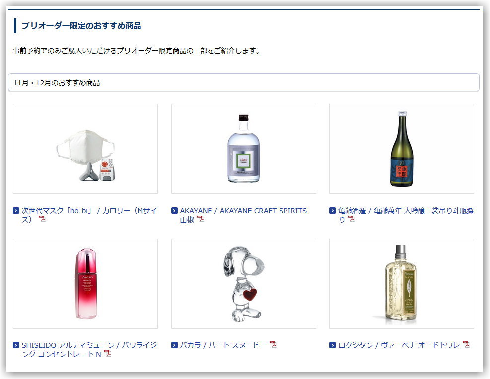This screenshot has width=490, height=379.
Task: Click arrow icon before バカラ link
Action: pos(174,345)
